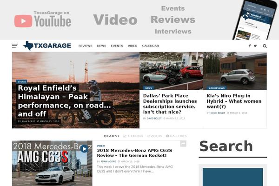This screenshot has width=279, height=186.
Task: Click the phone image in top banner
Action: pos(255,20)
